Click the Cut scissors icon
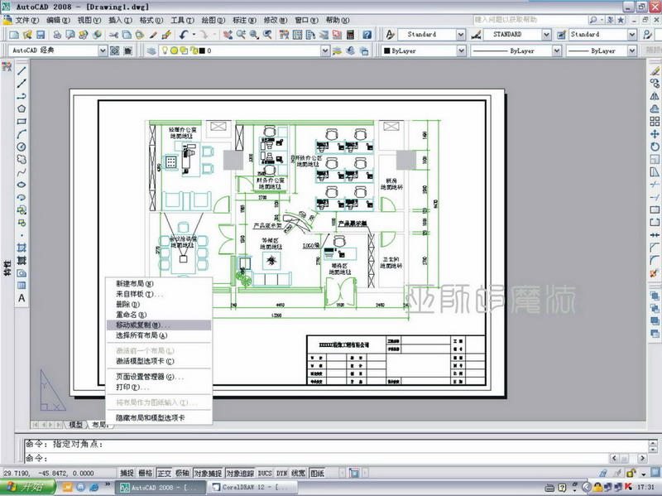Image resolution: width=662 pixels, height=496 pixels. (113, 35)
